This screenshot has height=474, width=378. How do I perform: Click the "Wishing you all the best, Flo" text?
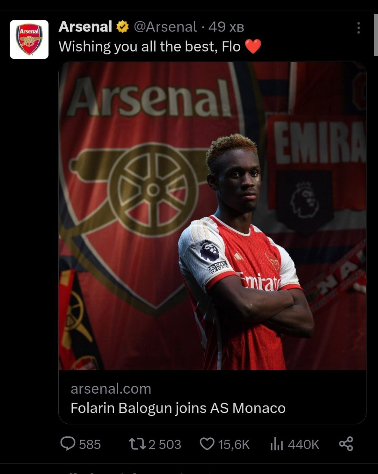click(x=150, y=47)
